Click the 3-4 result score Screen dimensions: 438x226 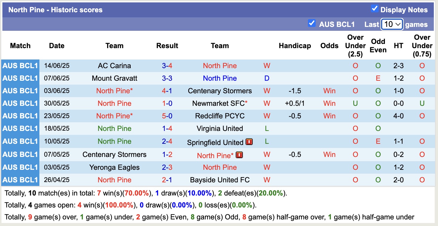167,66
